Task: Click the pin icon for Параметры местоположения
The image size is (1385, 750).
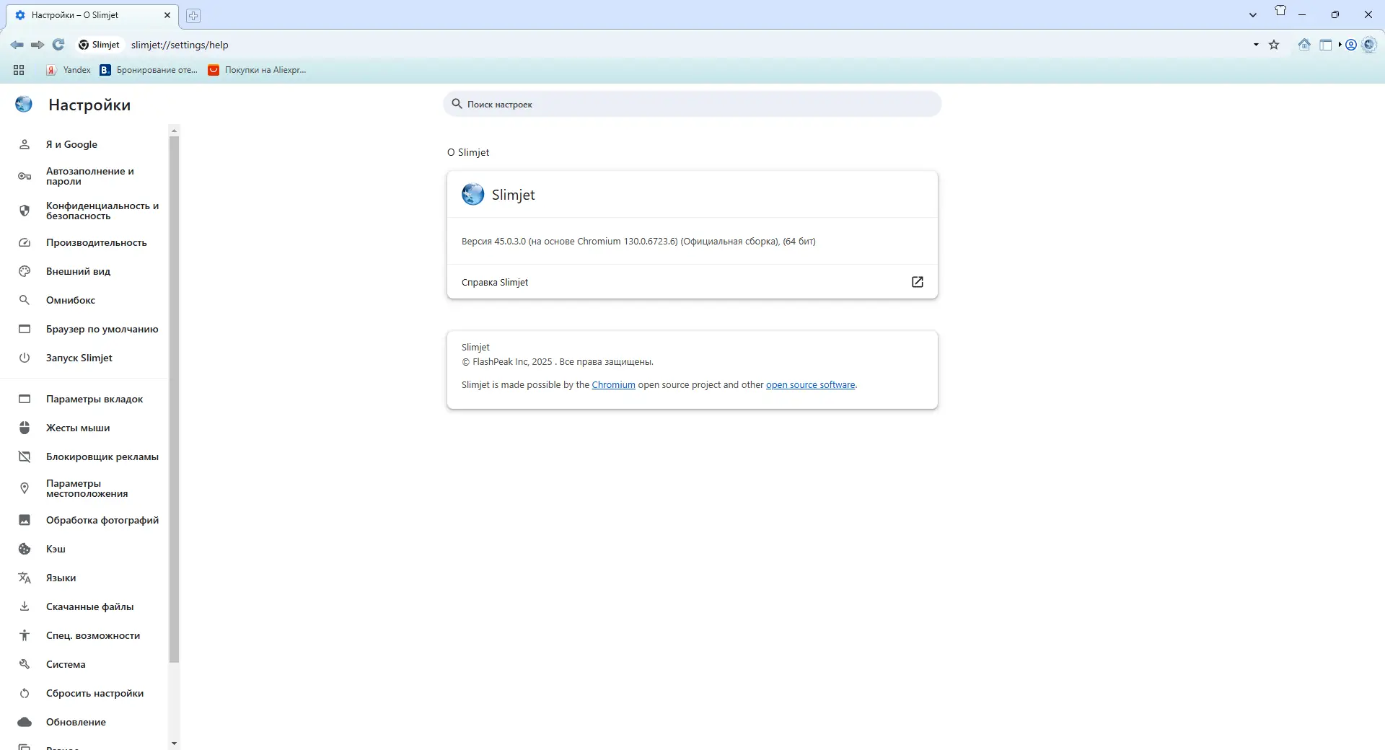Action: click(x=25, y=488)
